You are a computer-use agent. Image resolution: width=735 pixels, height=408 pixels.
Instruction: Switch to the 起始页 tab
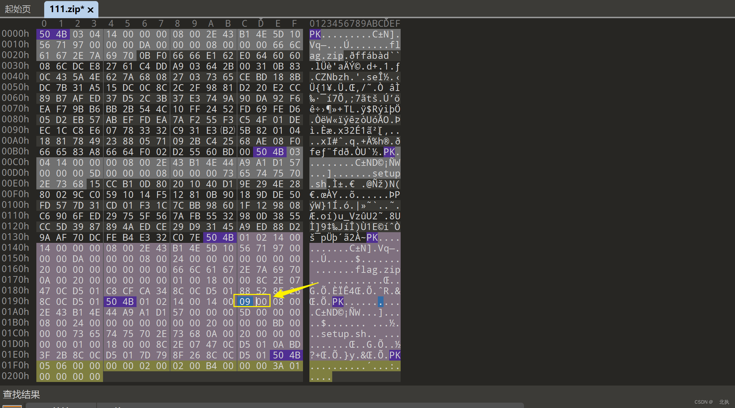[x=18, y=9]
